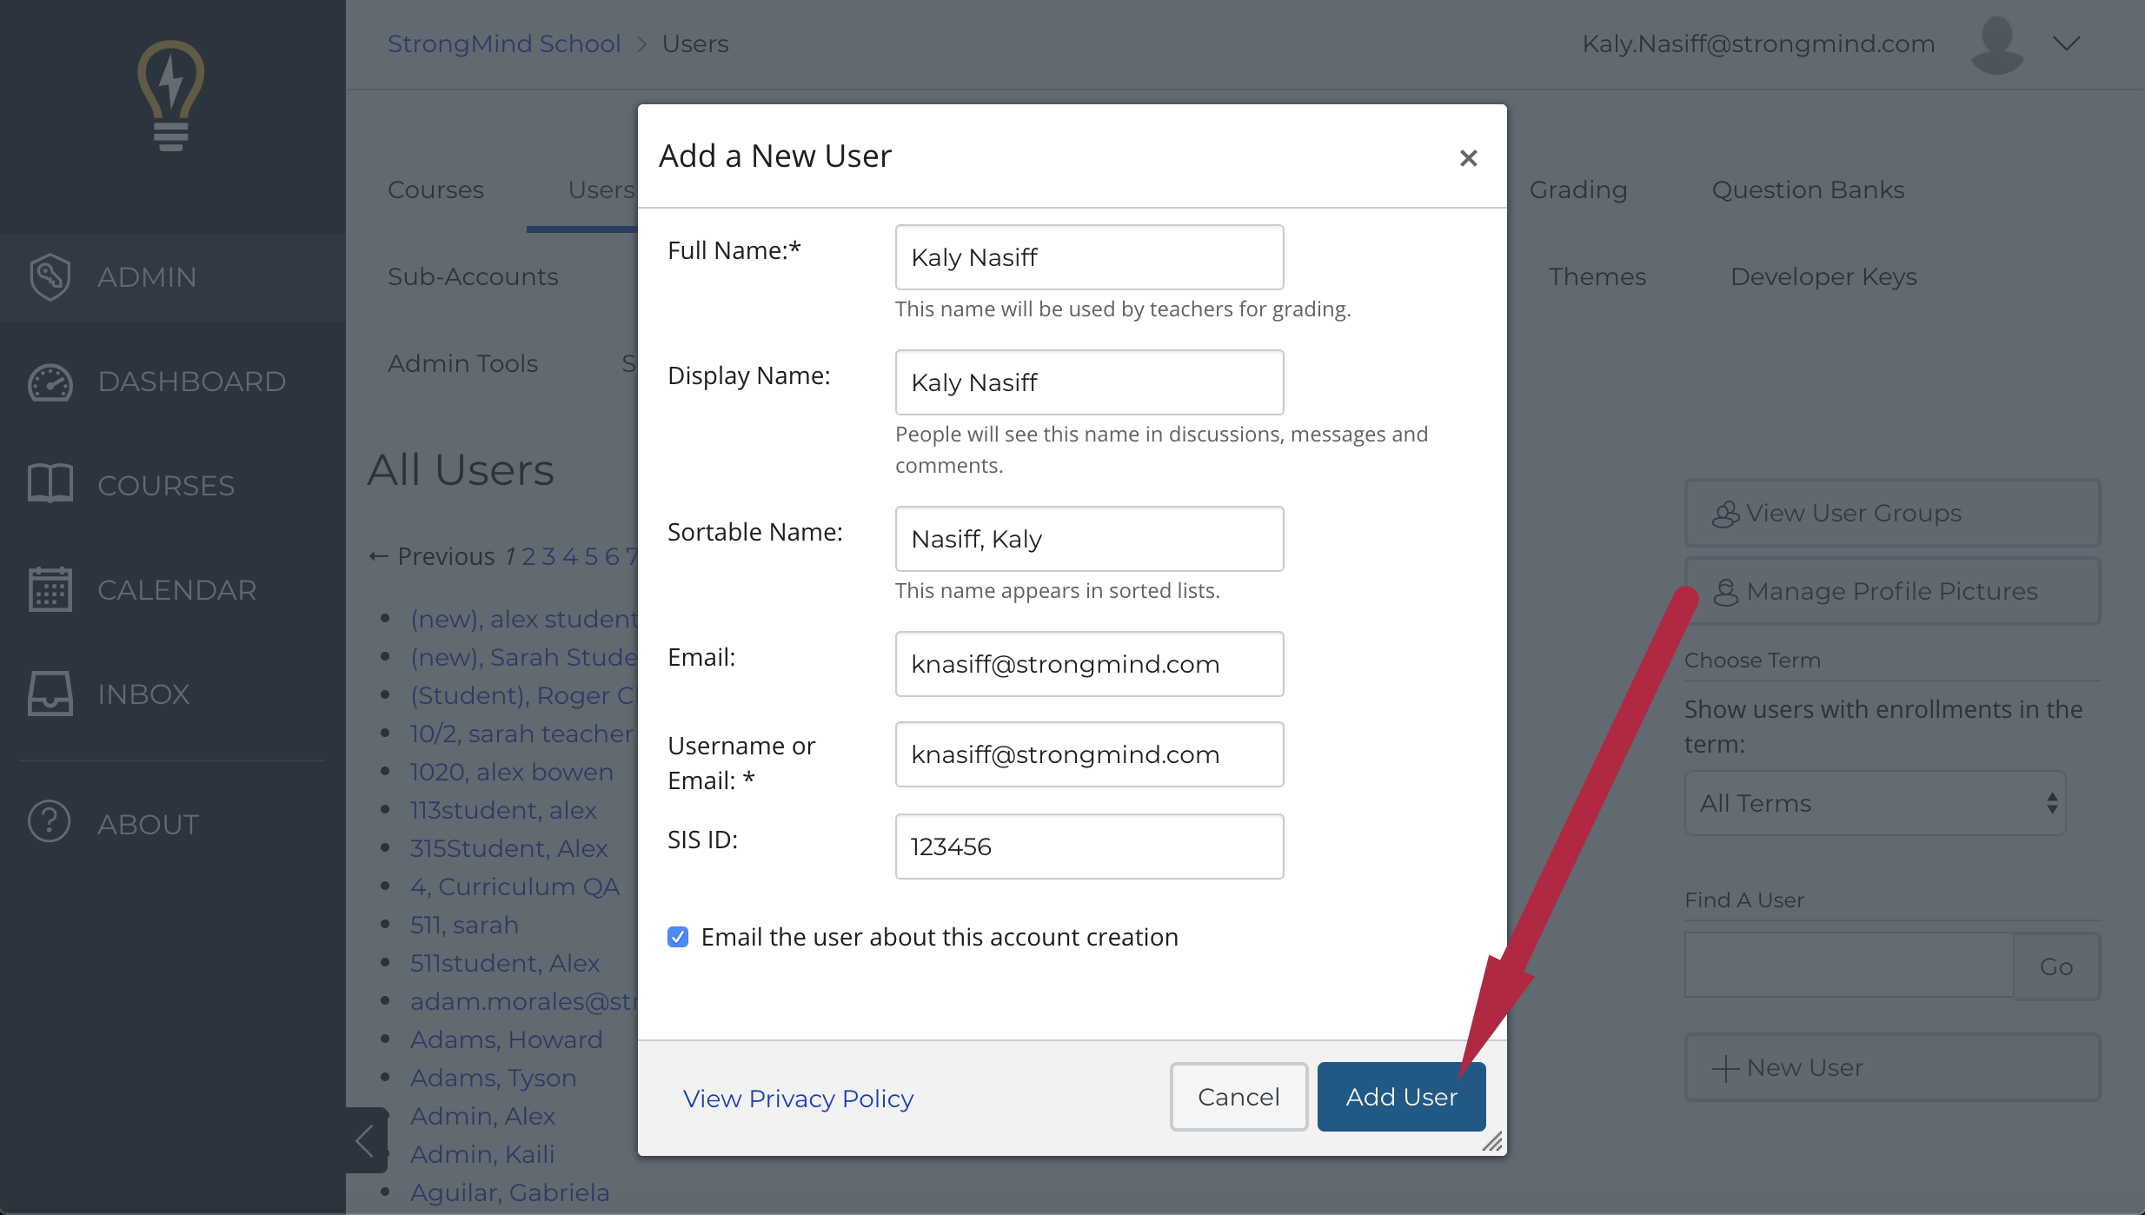Image resolution: width=2145 pixels, height=1215 pixels.
Task: Open user 10/2, sarah teacher
Action: coord(521,734)
